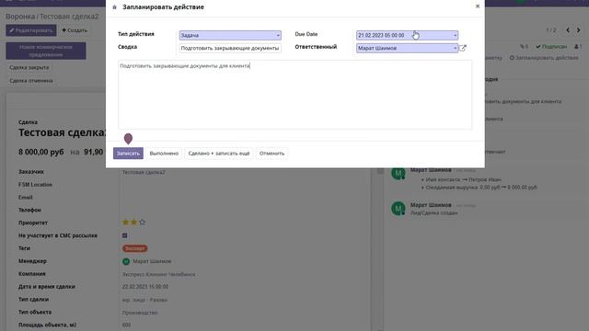The height and width of the screenshot is (331, 589).
Task: Open the Воронка breadcrumb link
Action: (20, 17)
